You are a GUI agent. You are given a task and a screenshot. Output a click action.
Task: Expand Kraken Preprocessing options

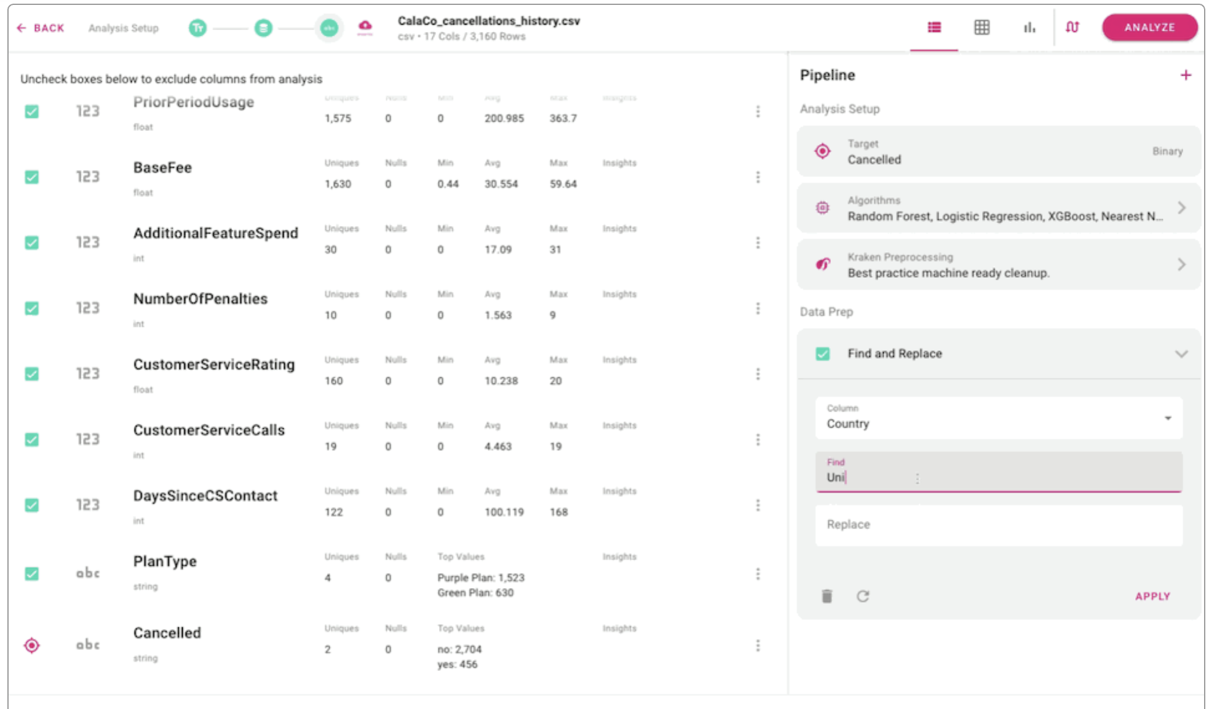coord(1181,265)
